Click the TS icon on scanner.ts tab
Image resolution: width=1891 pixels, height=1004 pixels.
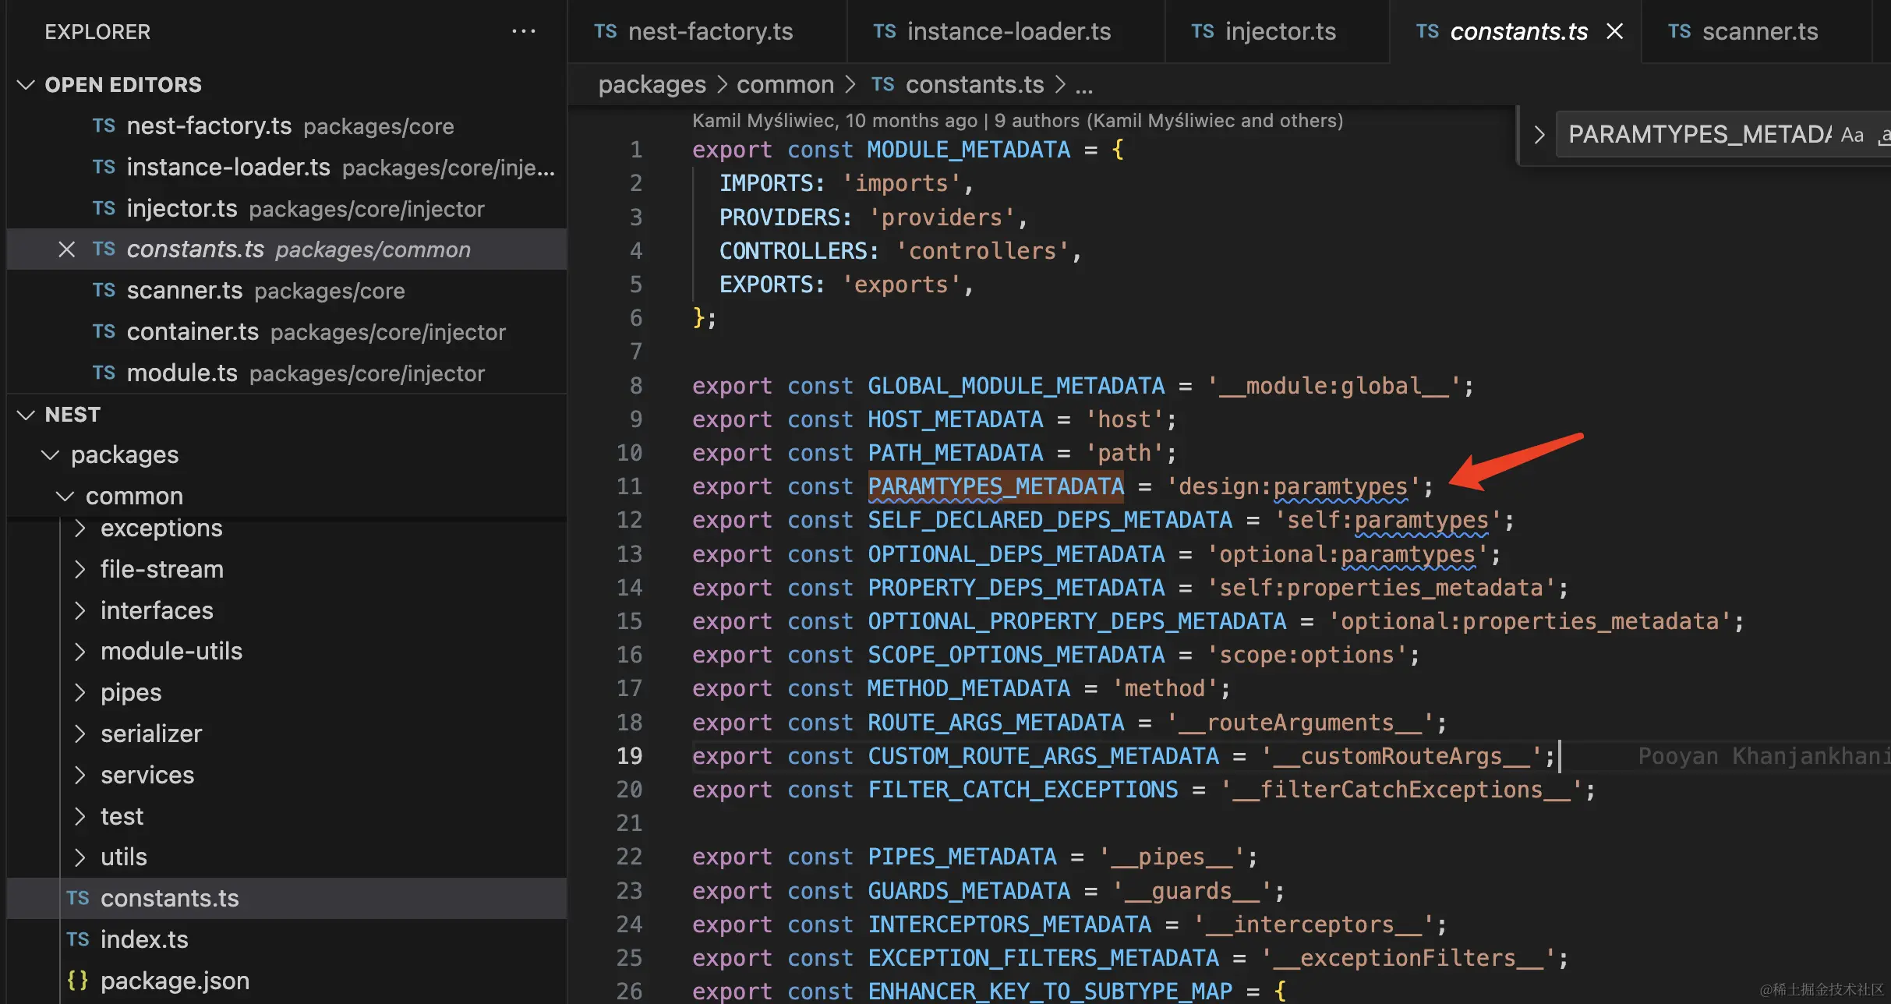(1679, 31)
